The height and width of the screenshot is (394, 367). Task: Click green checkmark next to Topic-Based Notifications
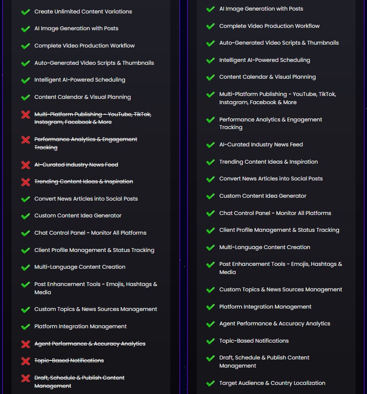210,341
